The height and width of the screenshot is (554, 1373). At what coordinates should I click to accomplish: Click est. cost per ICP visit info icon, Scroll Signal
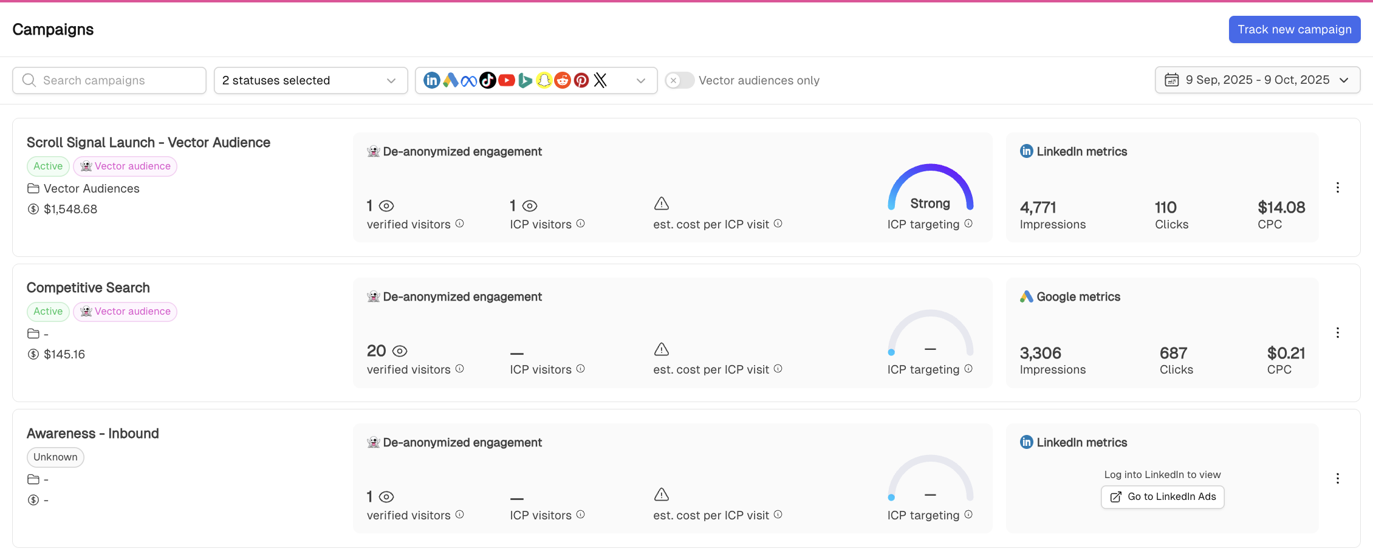coord(778,224)
